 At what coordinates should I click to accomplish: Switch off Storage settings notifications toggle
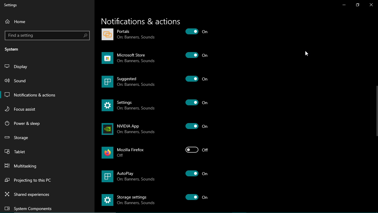point(192,197)
